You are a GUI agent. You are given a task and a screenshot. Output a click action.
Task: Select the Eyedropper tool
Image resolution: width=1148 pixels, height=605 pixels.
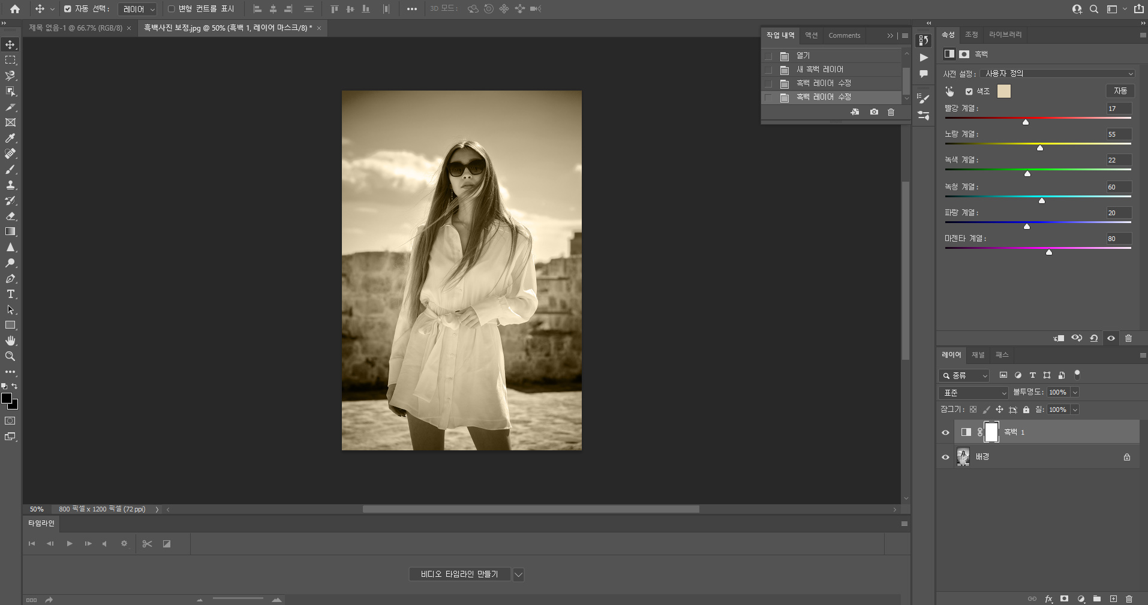pyautogui.click(x=10, y=138)
